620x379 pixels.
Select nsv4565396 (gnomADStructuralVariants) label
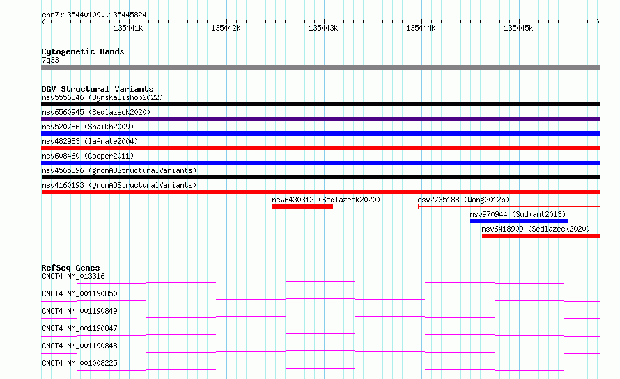[x=119, y=170]
